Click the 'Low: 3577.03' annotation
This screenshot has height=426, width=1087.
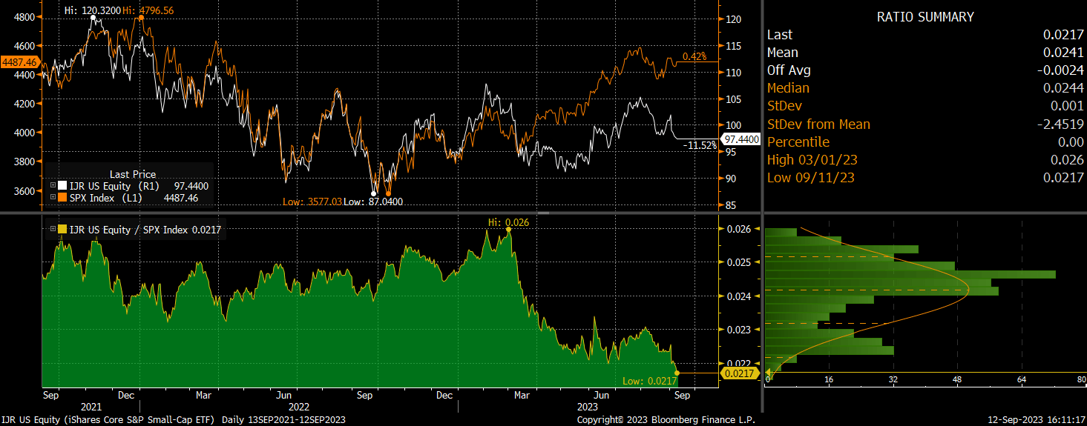312,202
